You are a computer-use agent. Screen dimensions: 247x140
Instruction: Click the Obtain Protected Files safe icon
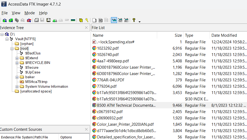[x=81, y=20]
